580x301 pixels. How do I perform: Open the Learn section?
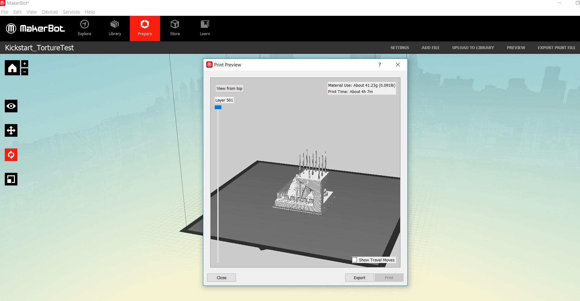point(205,28)
